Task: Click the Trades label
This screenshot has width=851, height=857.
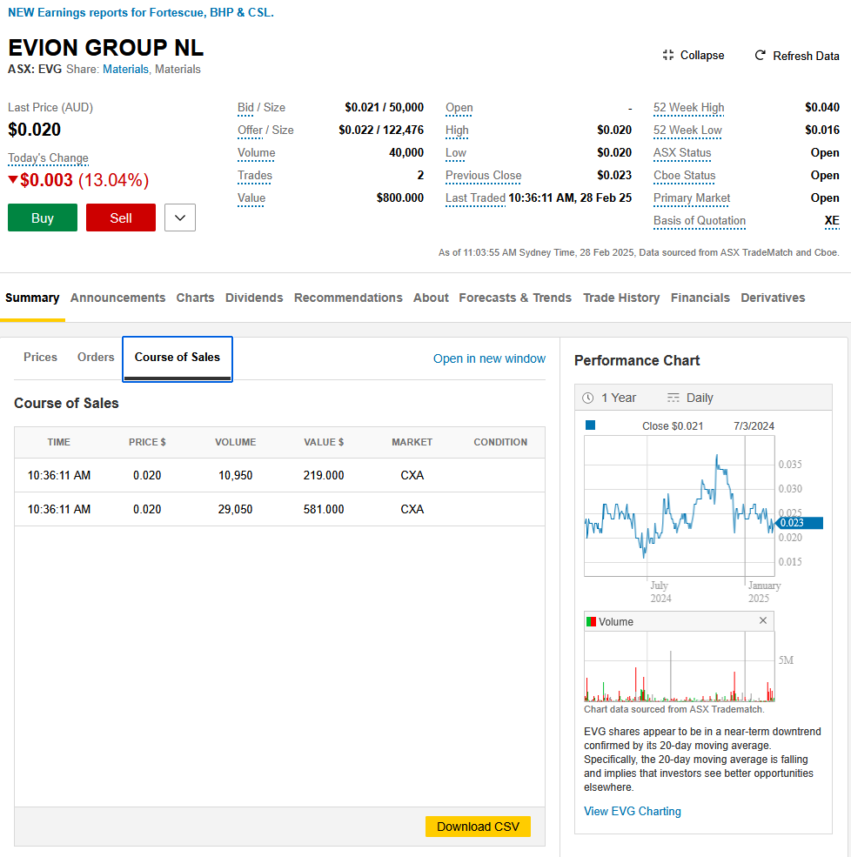Action: tap(255, 176)
